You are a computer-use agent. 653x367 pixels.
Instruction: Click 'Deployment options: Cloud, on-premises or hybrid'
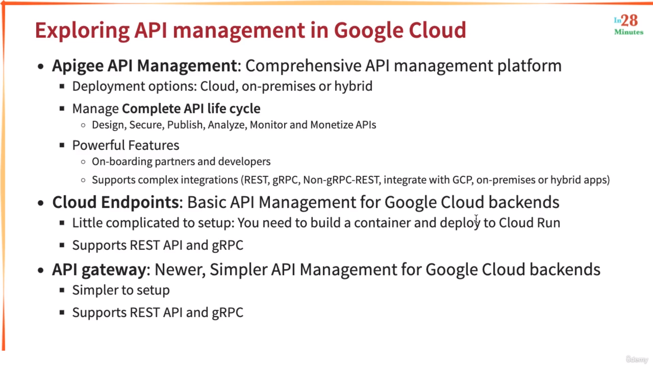click(222, 86)
